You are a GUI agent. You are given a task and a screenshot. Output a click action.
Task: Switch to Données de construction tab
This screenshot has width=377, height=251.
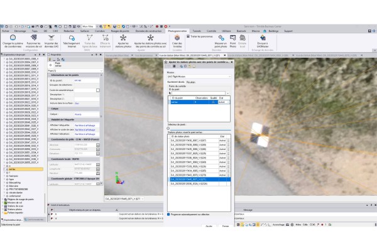pyautogui.click(x=148, y=31)
